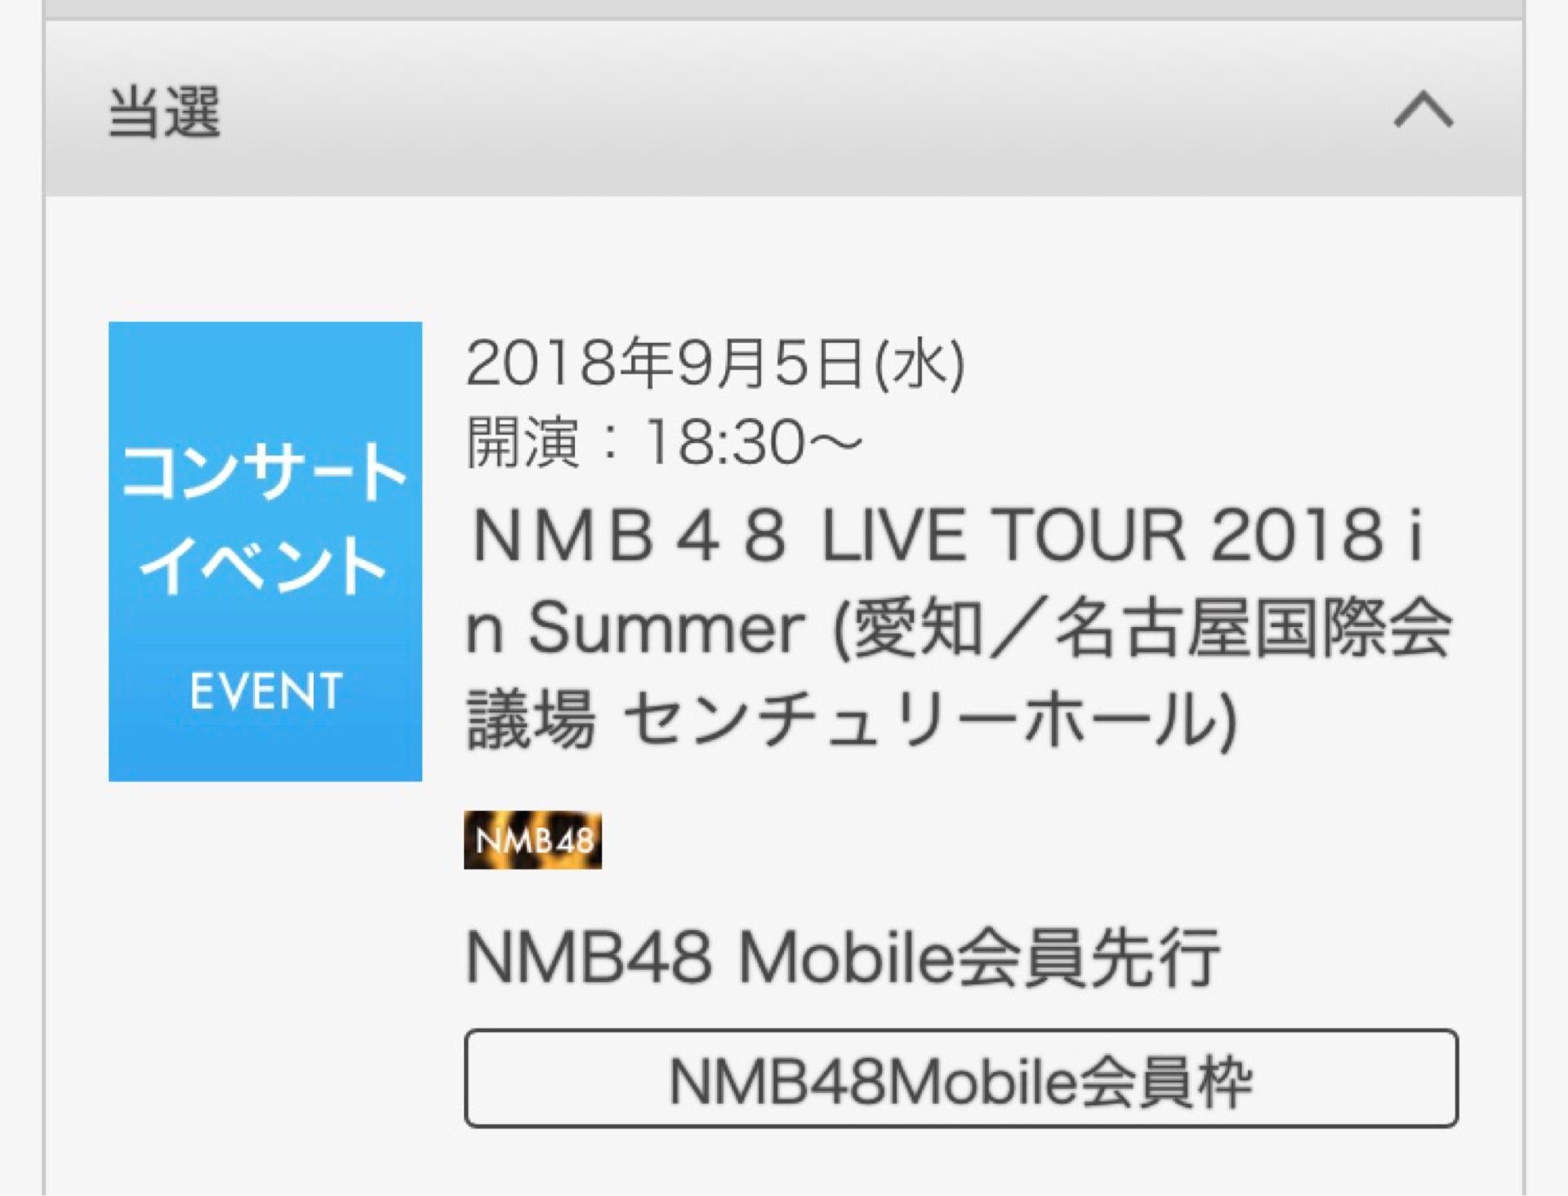This screenshot has height=1196, width=1568.
Task: Select the 開演：18:30〜 start time line
Action: click(663, 442)
